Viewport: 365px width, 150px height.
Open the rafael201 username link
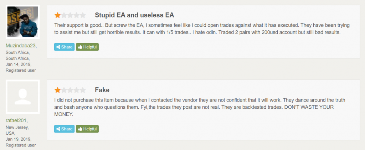tap(16, 121)
